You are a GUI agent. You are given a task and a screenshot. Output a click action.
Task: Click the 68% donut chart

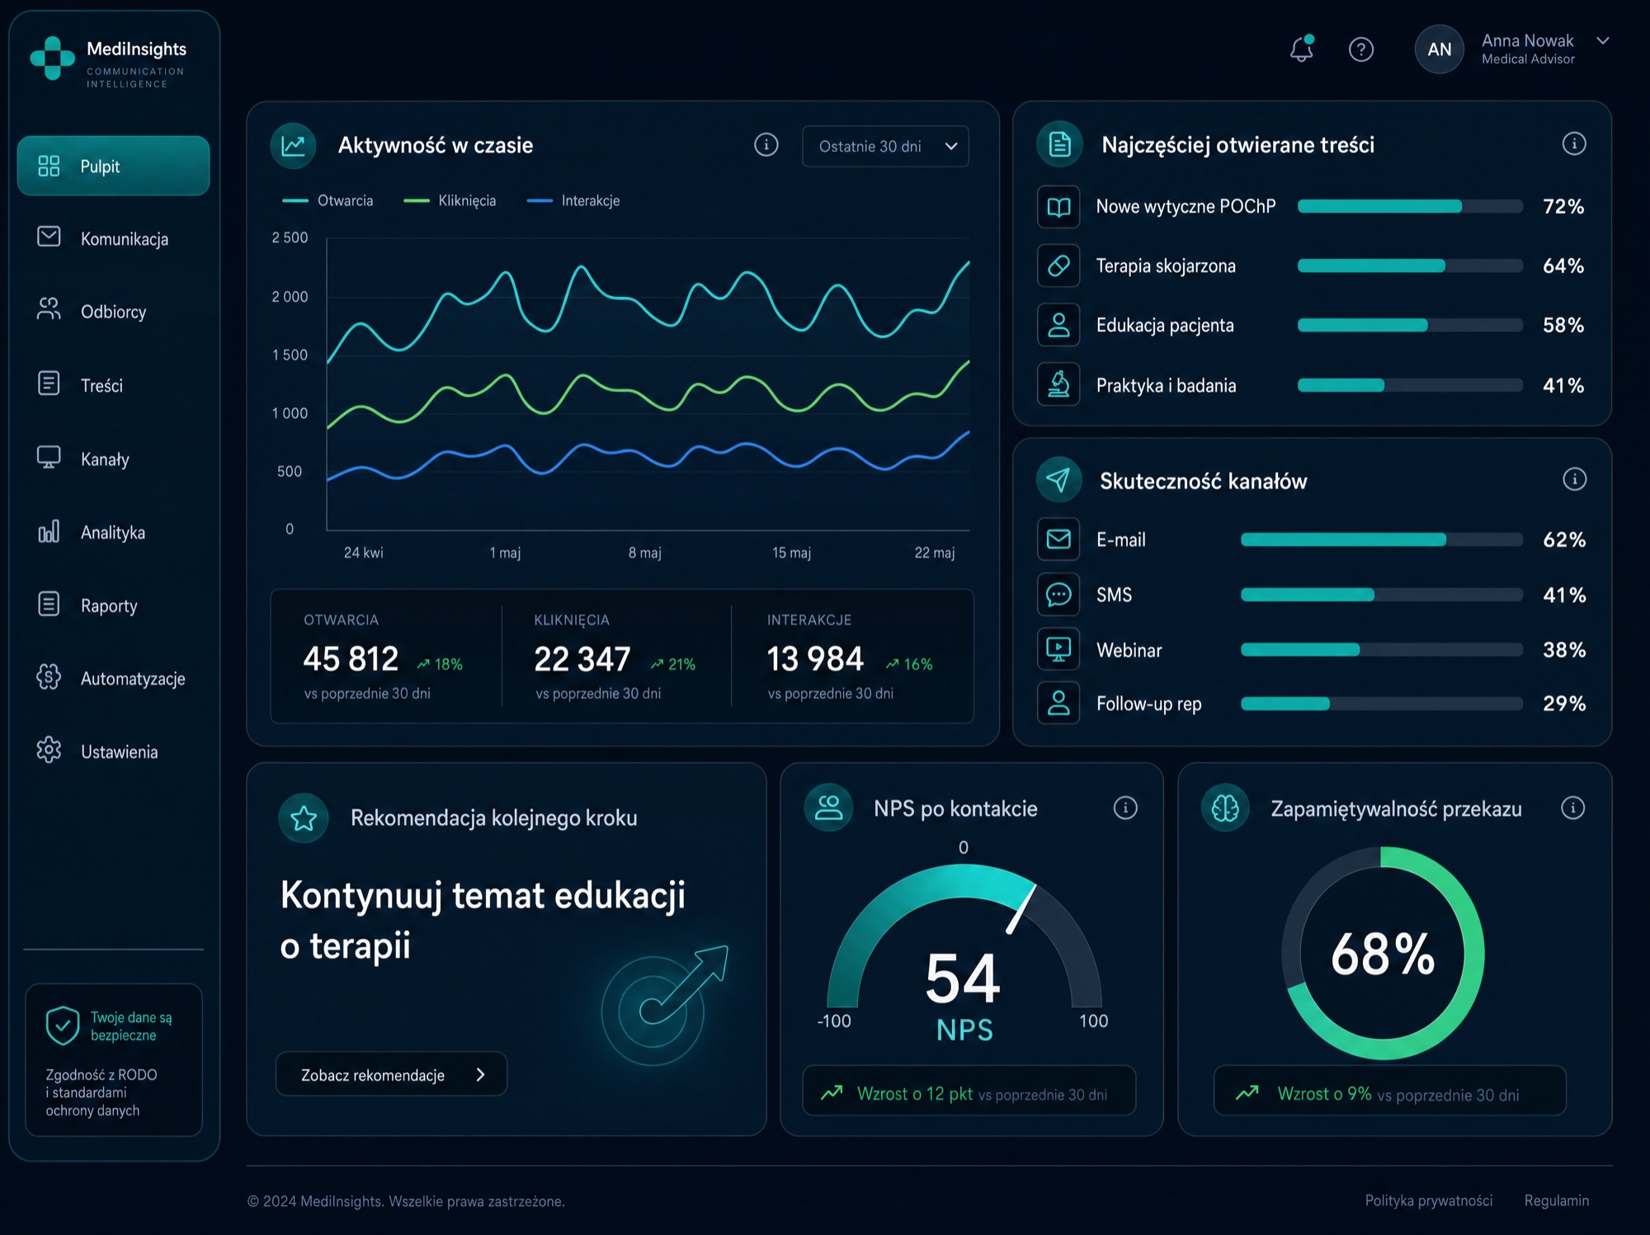pos(1383,954)
